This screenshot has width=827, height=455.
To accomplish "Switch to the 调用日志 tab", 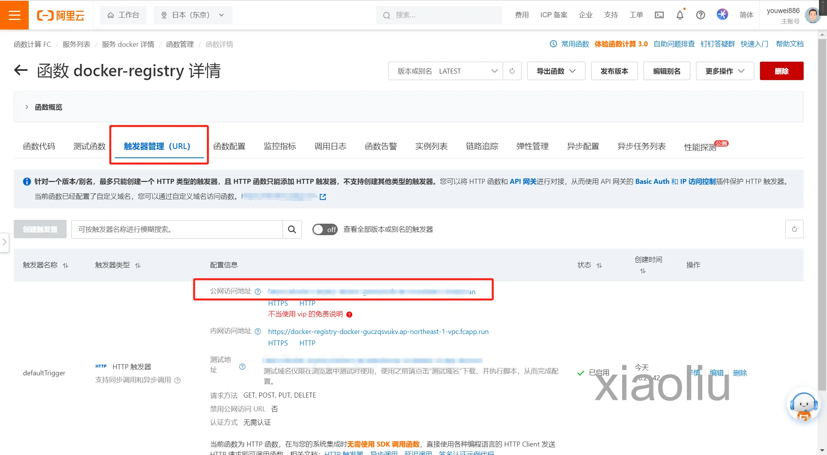I will pyautogui.click(x=330, y=146).
